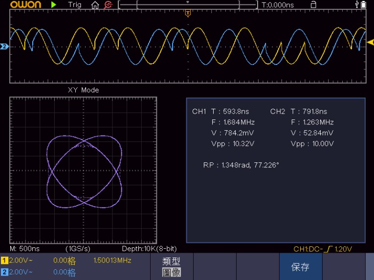
Task: Click the Trig status label
Action: click(74, 5)
